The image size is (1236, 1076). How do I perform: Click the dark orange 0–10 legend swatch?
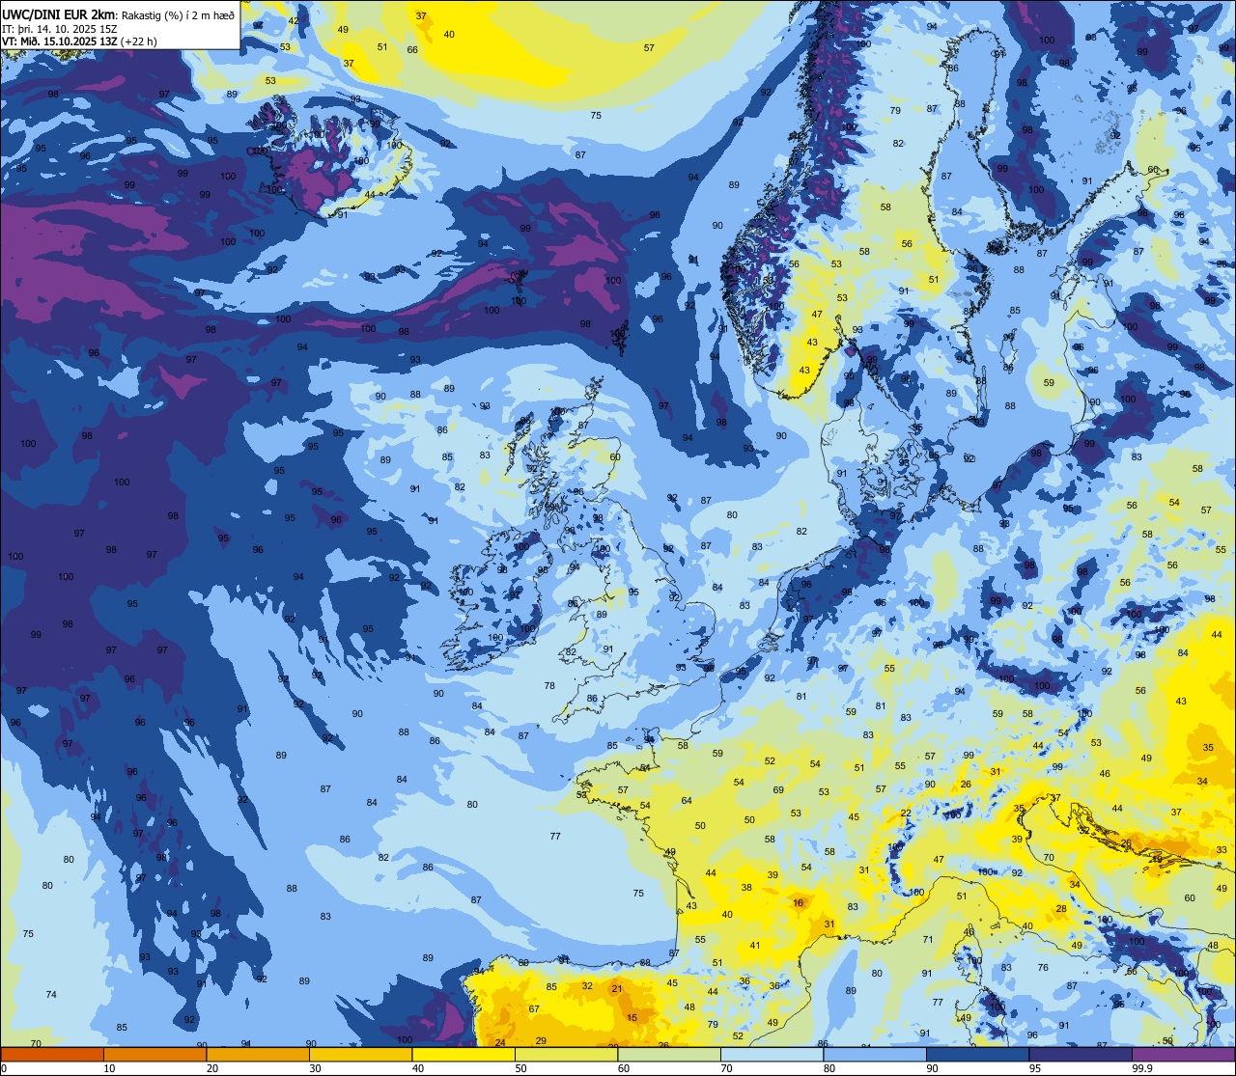52,1054
